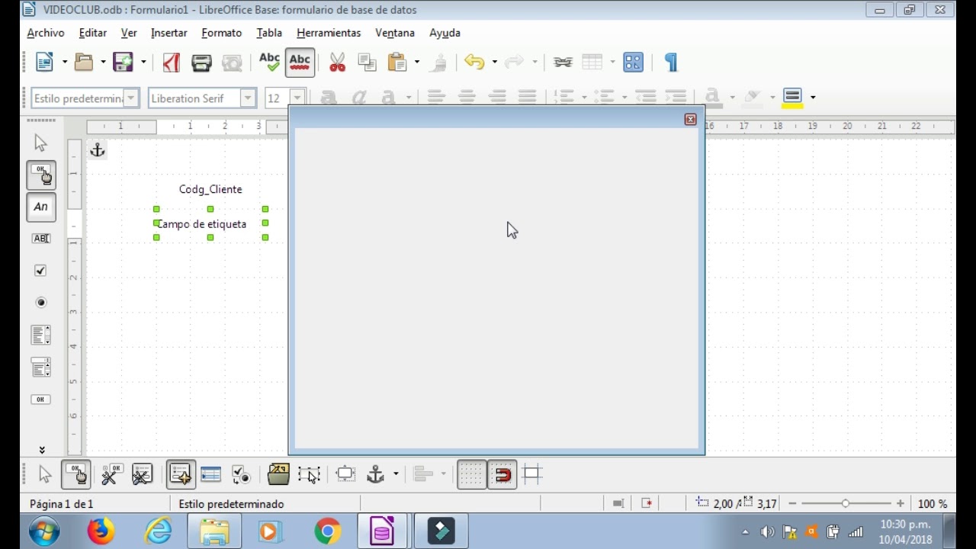The image size is (976, 549).
Task: Select the combo box control tool
Action: point(41,367)
